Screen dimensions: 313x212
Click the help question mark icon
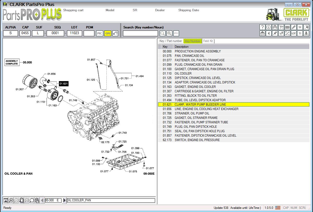[x=262, y=27]
